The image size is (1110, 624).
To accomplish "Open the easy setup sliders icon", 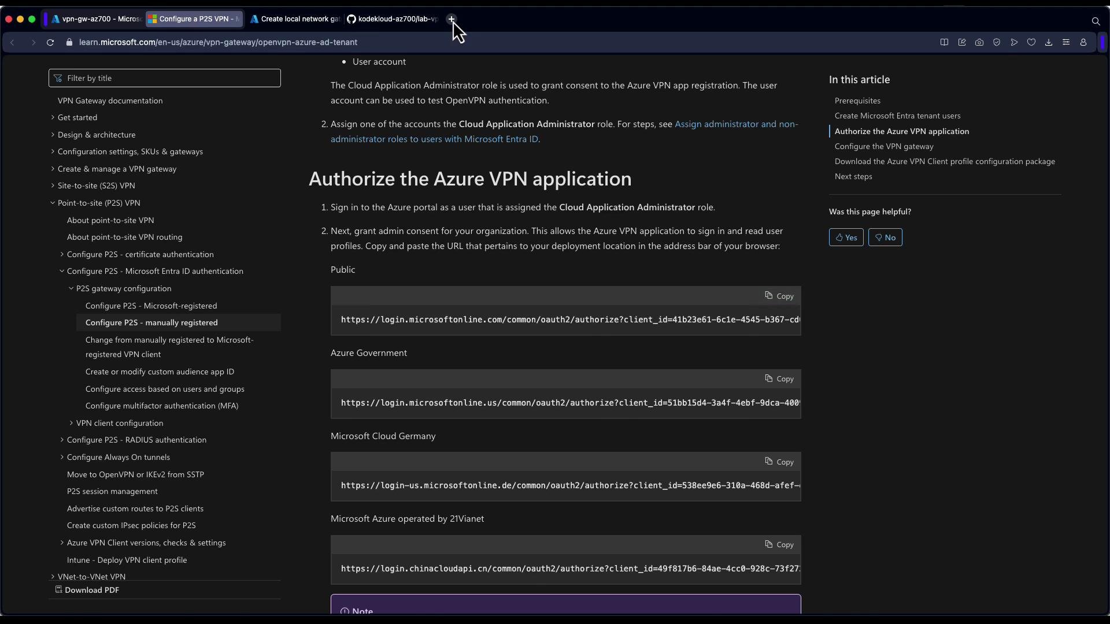I will 1066,42.
